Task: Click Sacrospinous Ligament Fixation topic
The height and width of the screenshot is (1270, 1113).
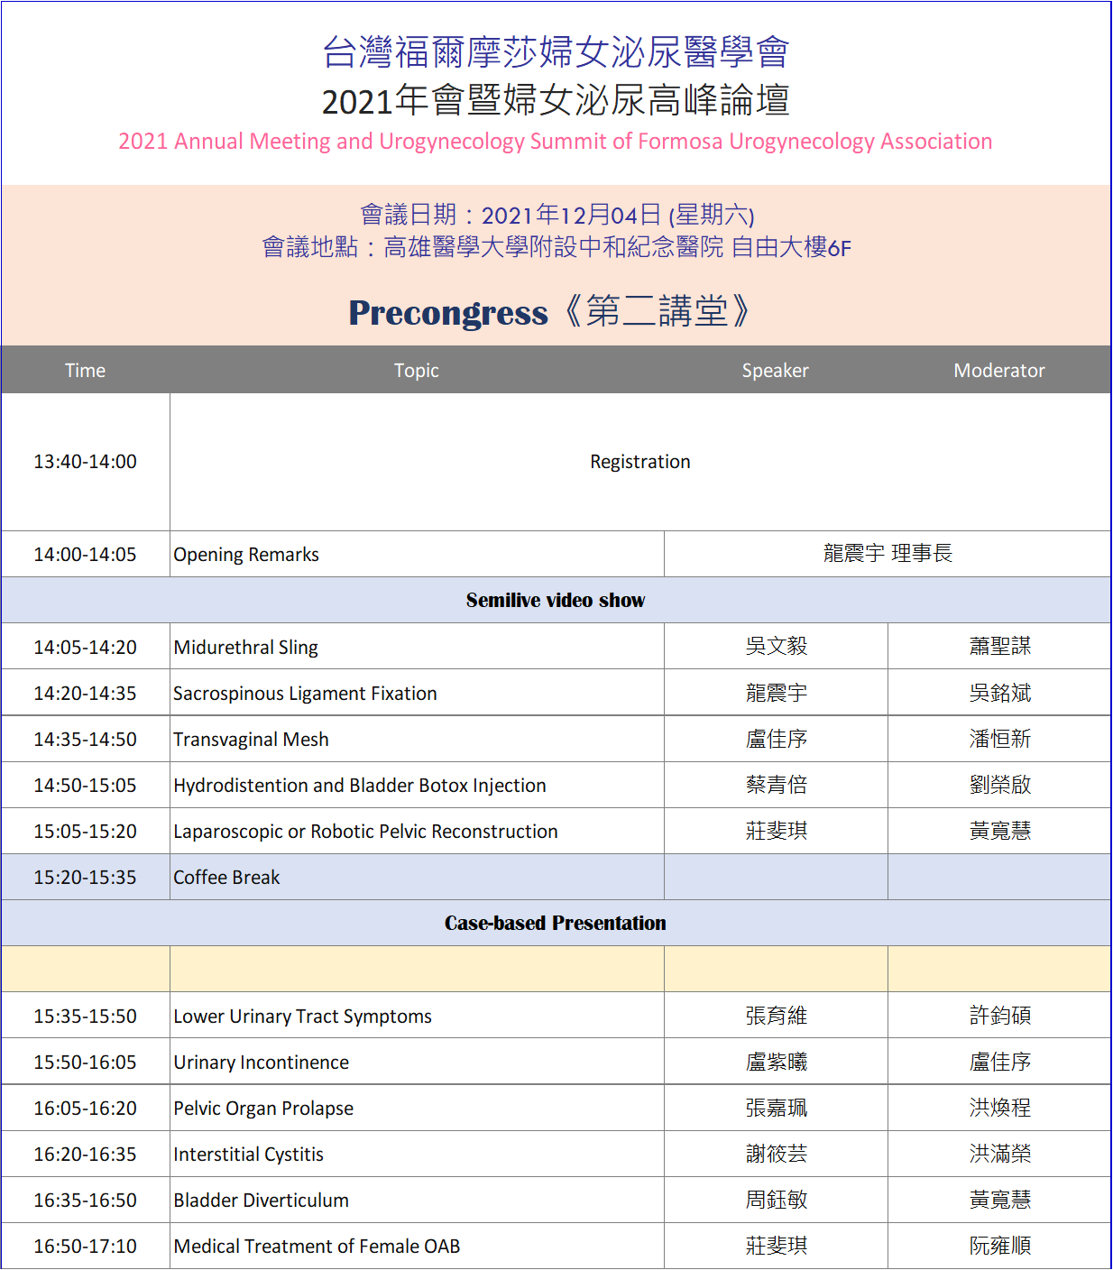Action: 305,694
